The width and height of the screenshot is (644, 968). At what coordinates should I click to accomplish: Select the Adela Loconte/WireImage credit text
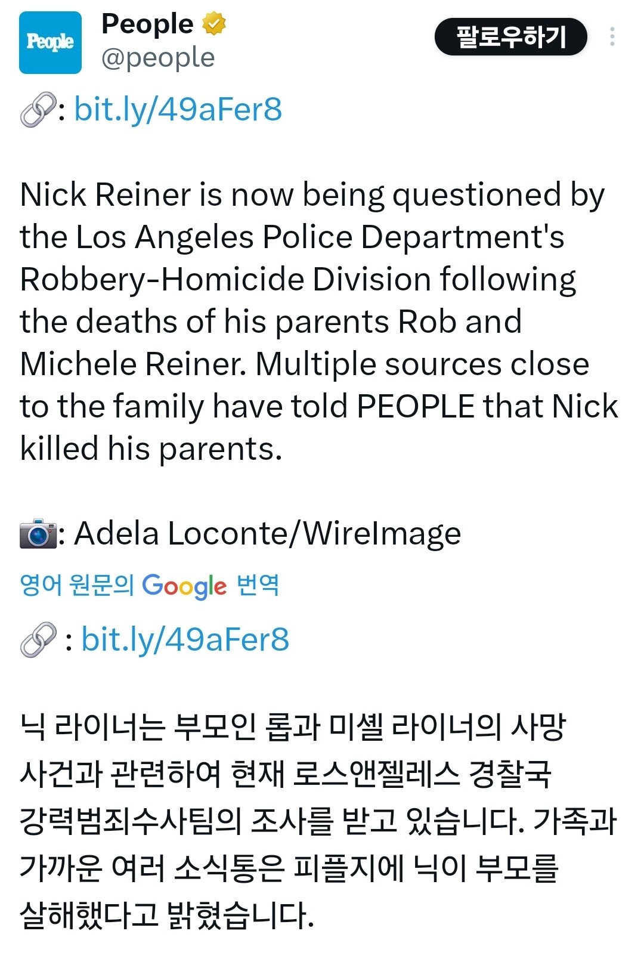267,533
